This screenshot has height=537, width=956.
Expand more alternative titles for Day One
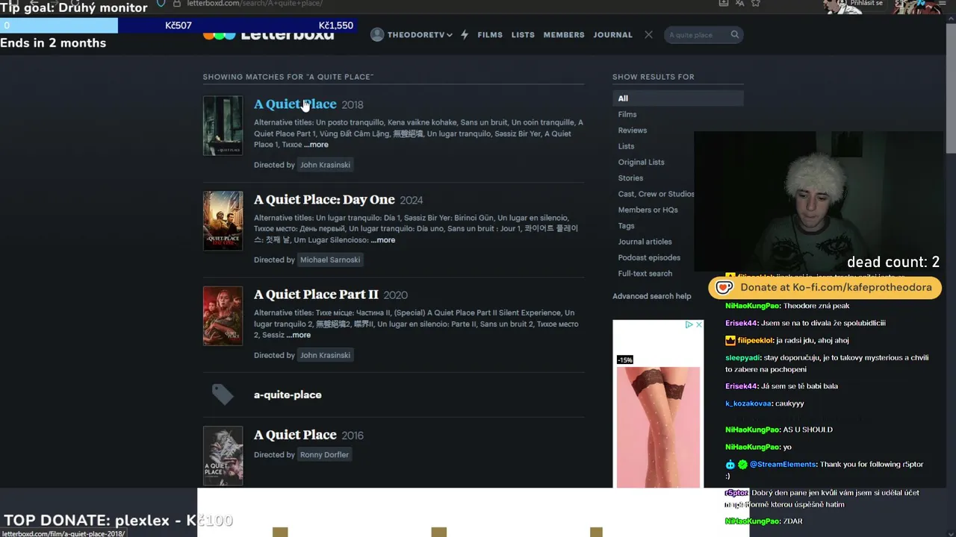pos(383,240)
